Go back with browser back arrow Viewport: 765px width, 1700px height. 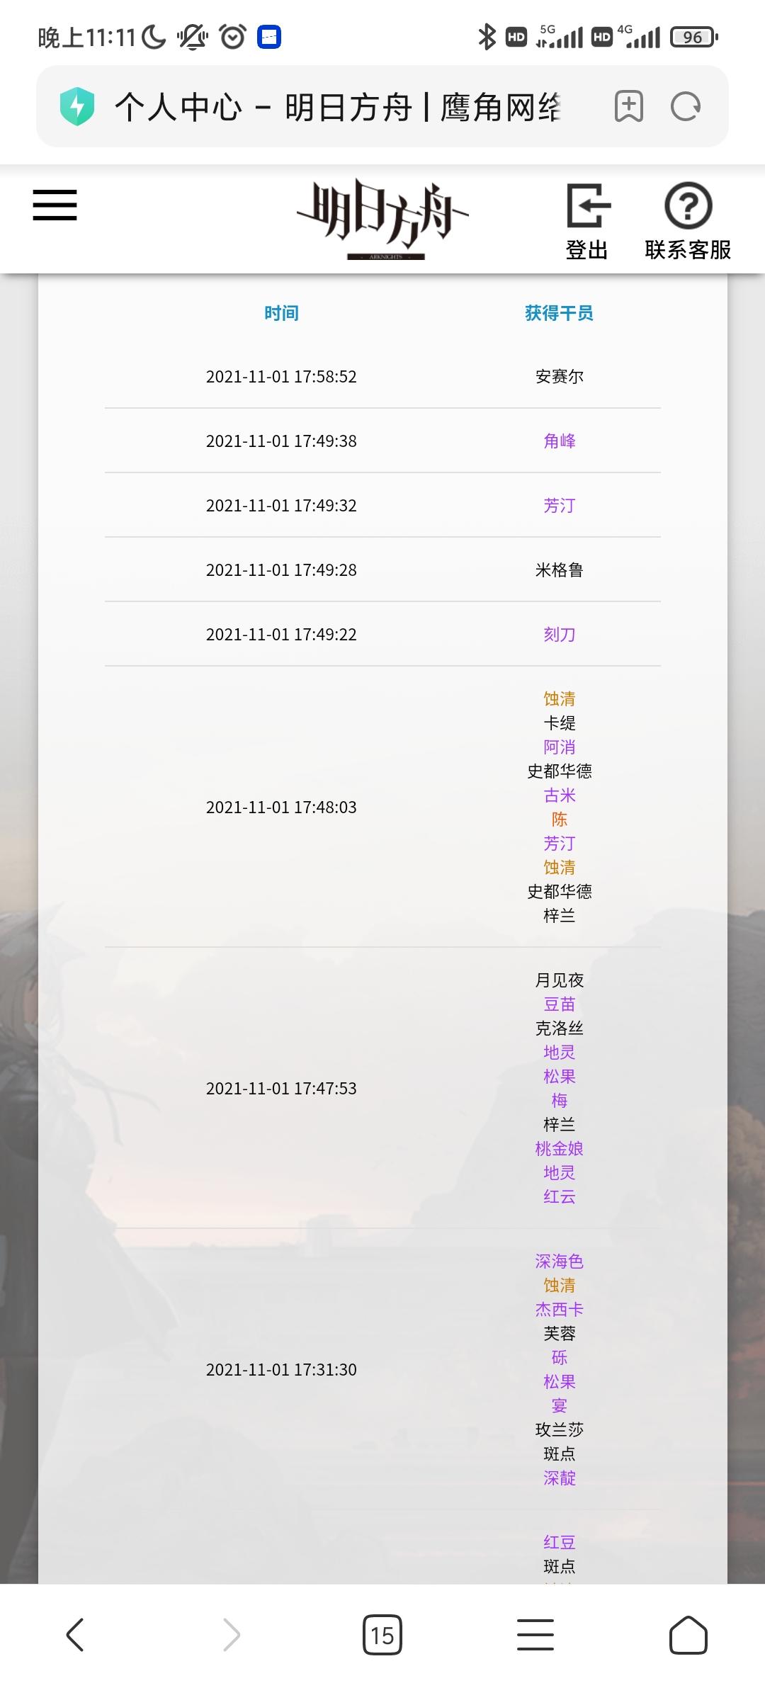[75, 1635]
